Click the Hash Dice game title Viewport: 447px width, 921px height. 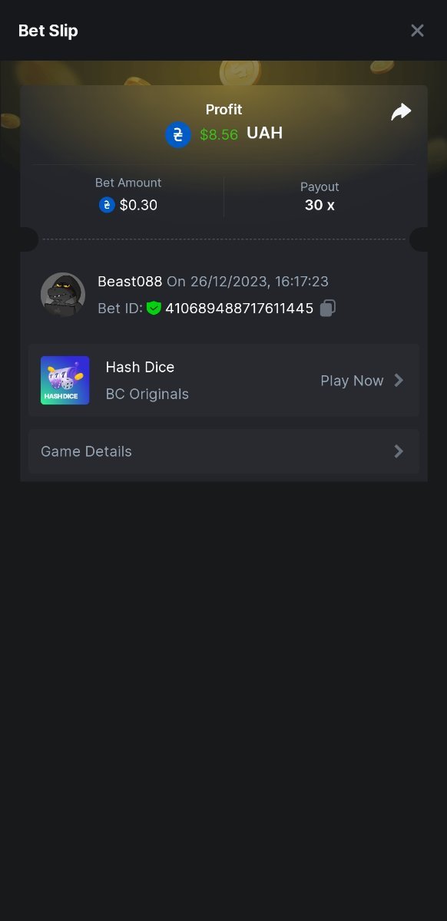[140, 368]
